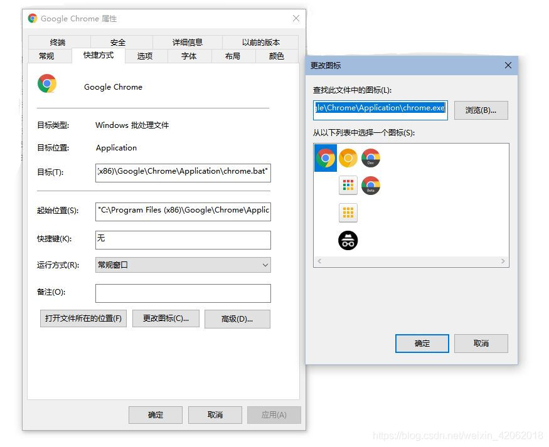Screen dimensions: 549x447
Task: Open the 颜色 tab
Action: coord(277,56)
